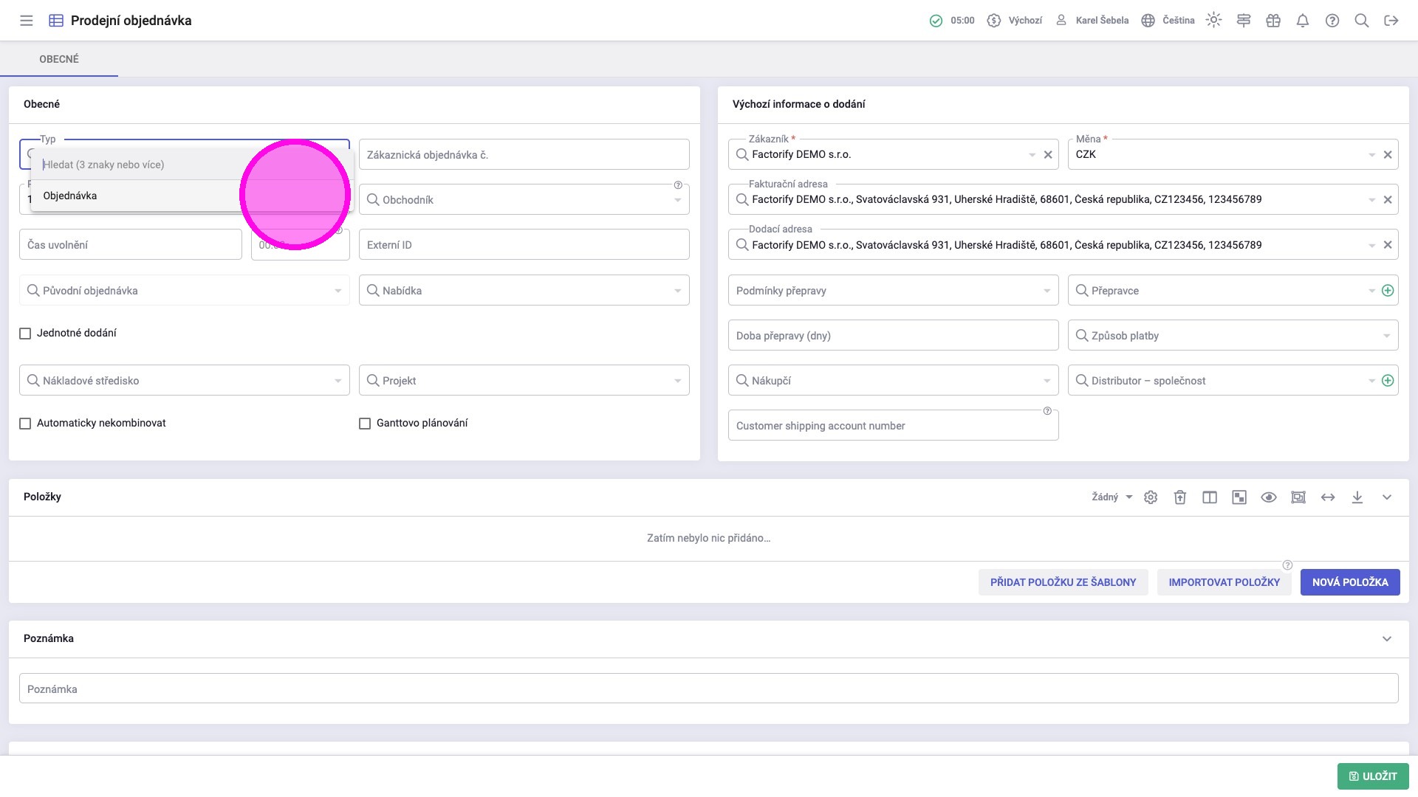Expand the Způsob platby dropdown
1418x797 pixels.
(1386, 337)
